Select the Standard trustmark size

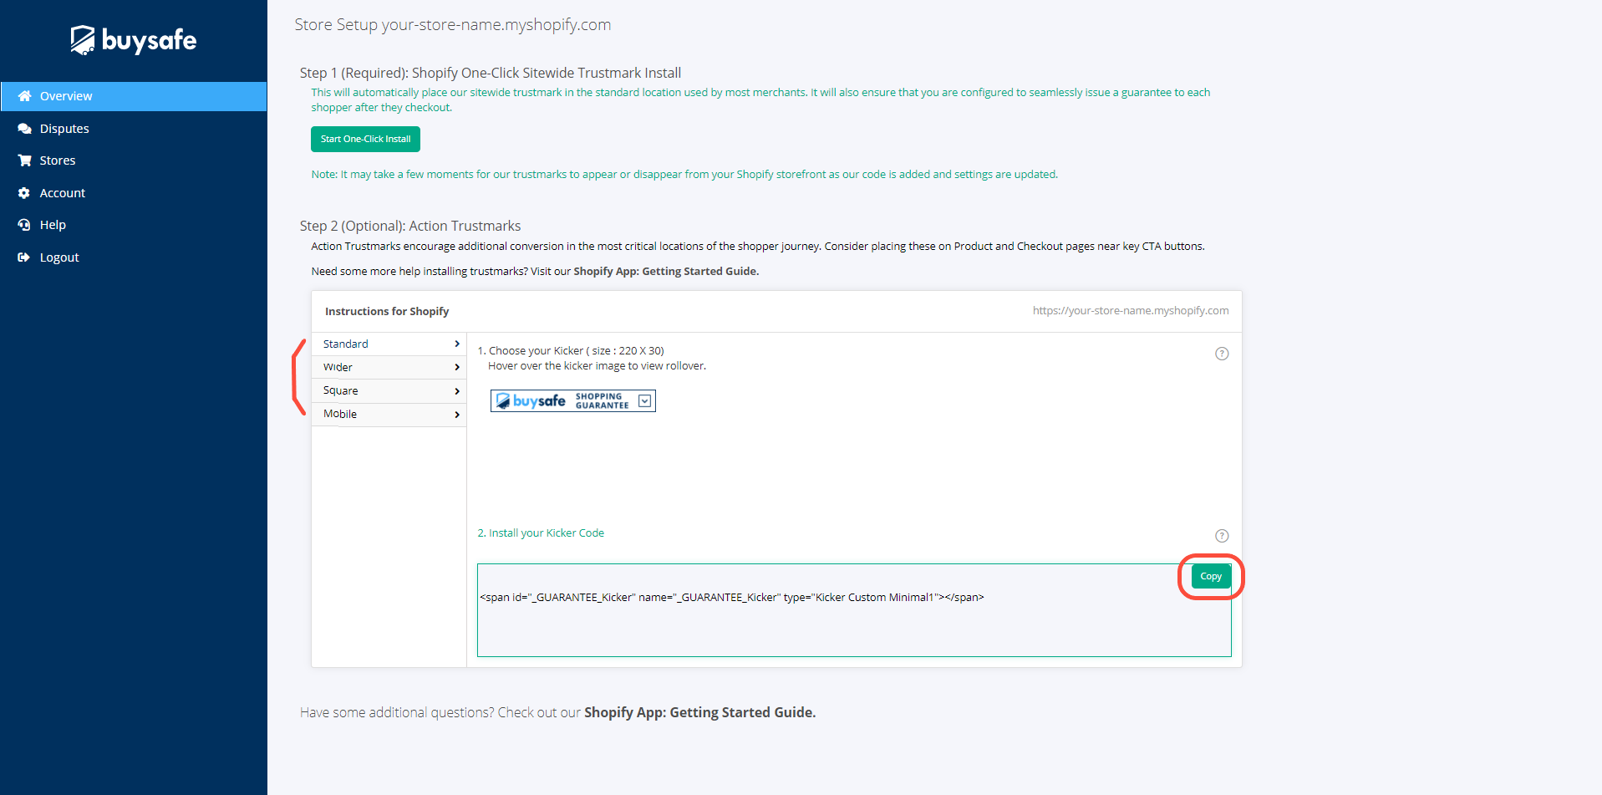389,344
